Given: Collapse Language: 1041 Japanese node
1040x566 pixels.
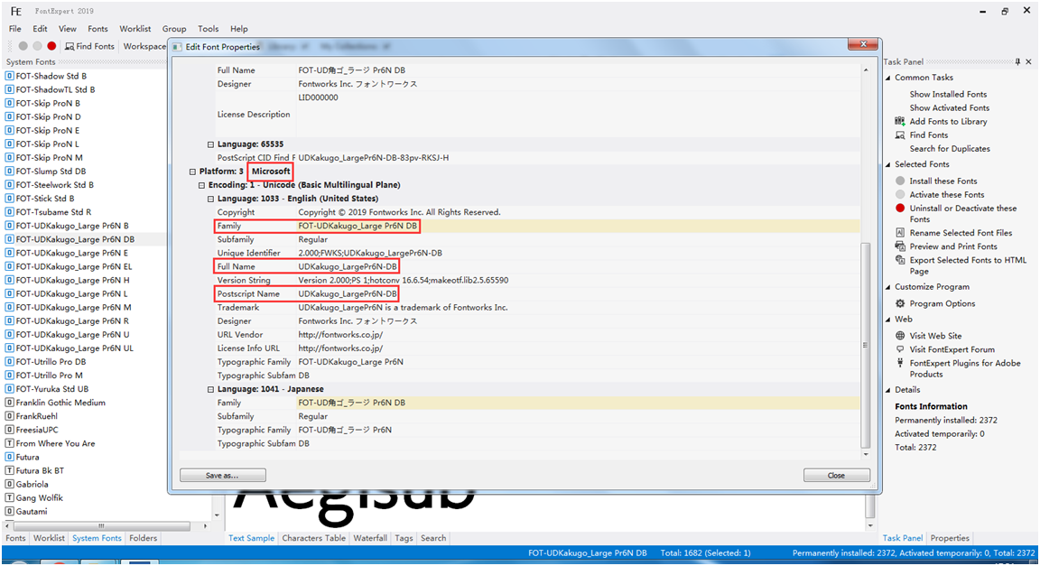Looking at the screenshot, I should pos(210,389).
